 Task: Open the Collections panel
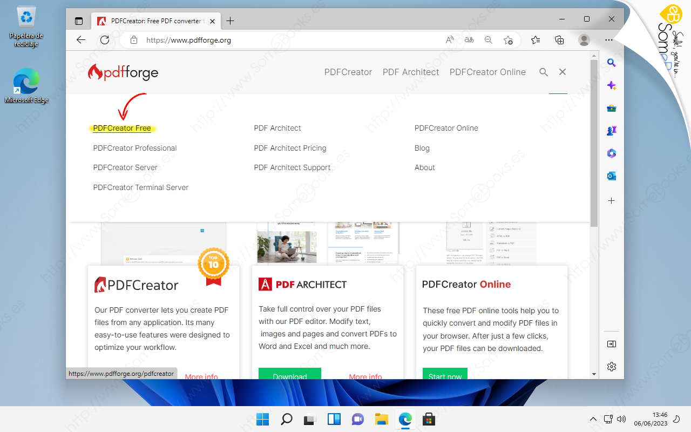coord(559,40)
